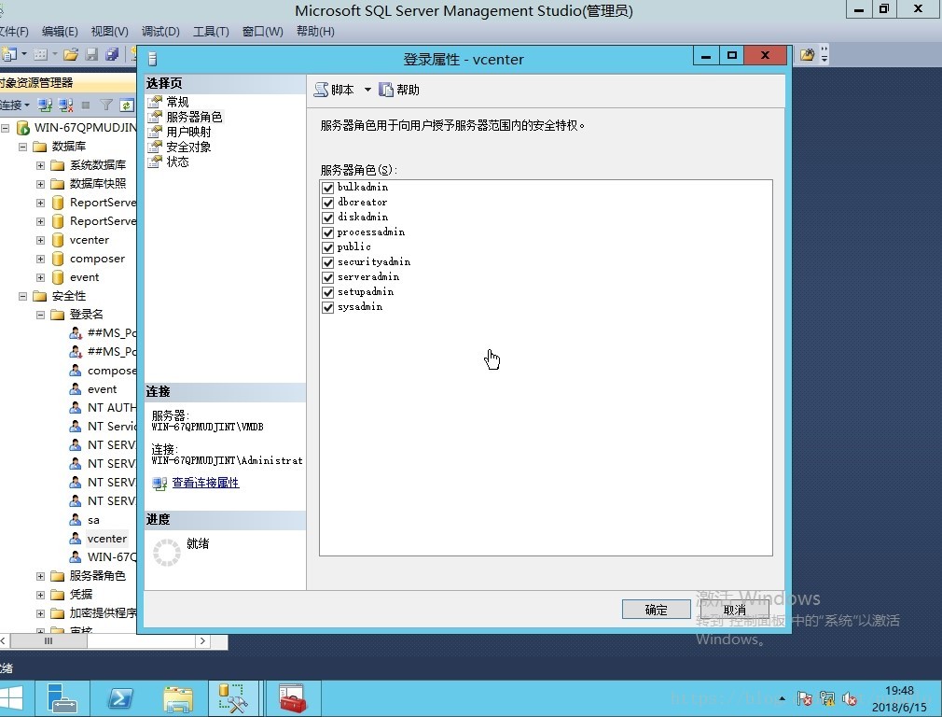This screenshot has height=717, width=942.
Task: Click the event login user icon
Action: pyautogui.click(x=76, y=389)
